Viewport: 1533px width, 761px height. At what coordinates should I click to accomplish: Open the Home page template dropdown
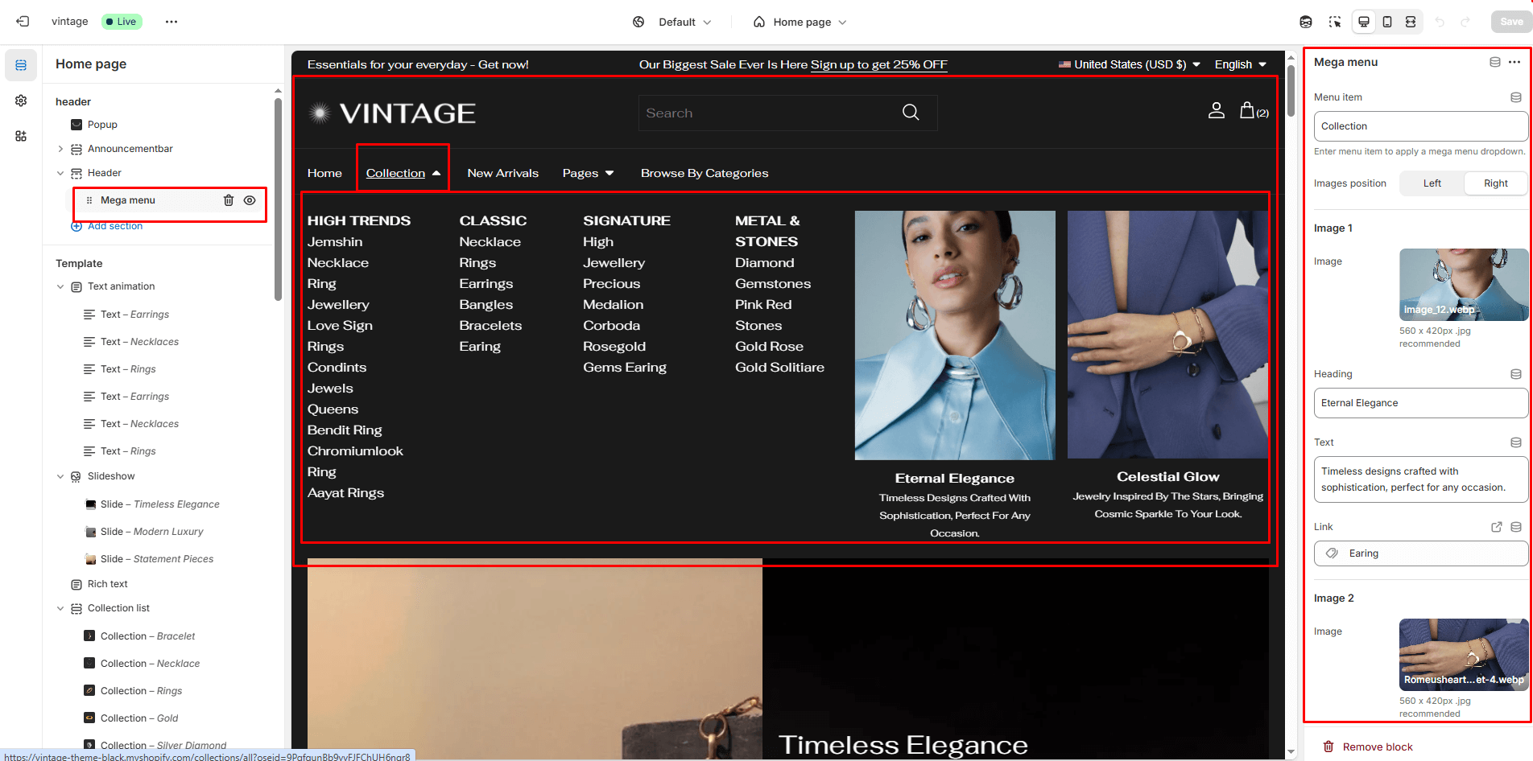(x=800, y=22)
